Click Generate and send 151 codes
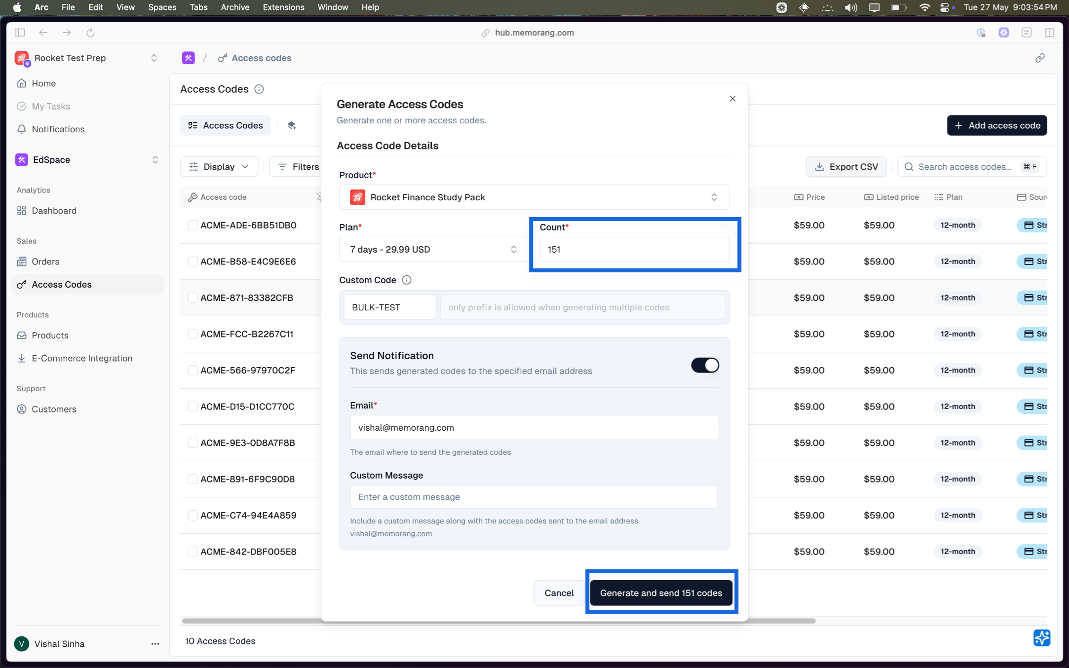Image resolution: width=1069 pixels, height=668 pixels. [661, 593]
